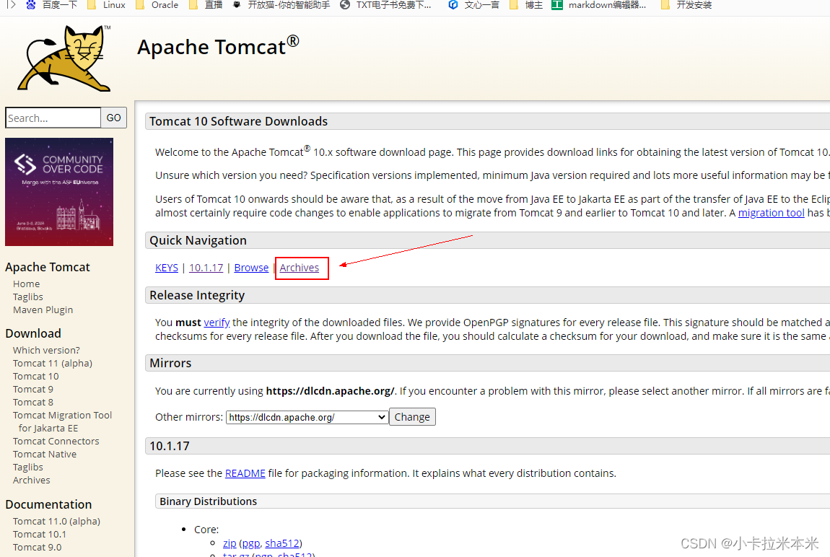830x557 pixels.
Task: Follow the migration tool link
Action: 771,212
